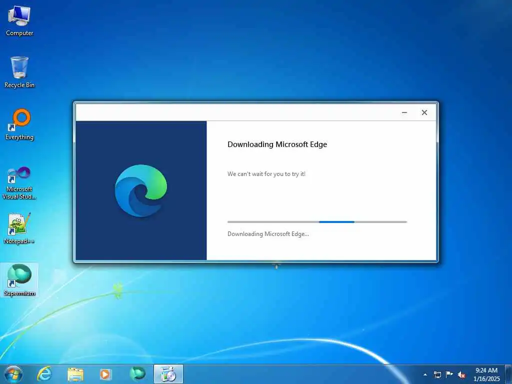Image resolution: width=512 pixels, height=384 pixels.
Task: Click the download progress bar
Action: click(317, 222)
